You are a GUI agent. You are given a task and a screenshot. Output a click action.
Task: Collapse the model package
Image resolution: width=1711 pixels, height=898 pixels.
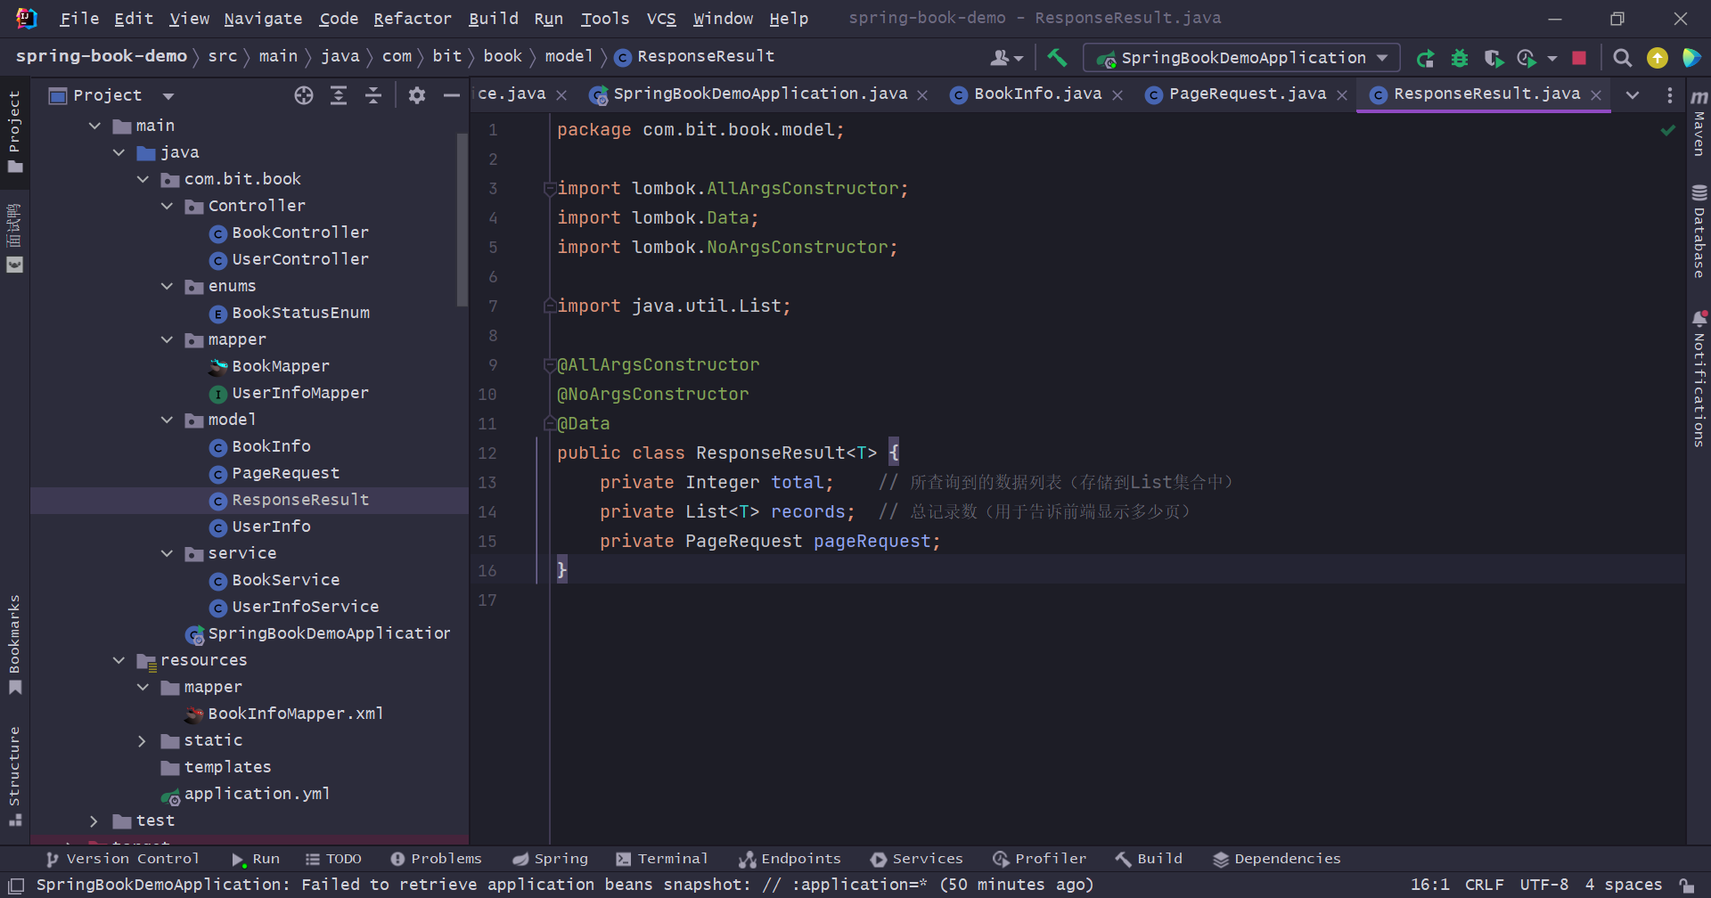[x=167, y=420]
